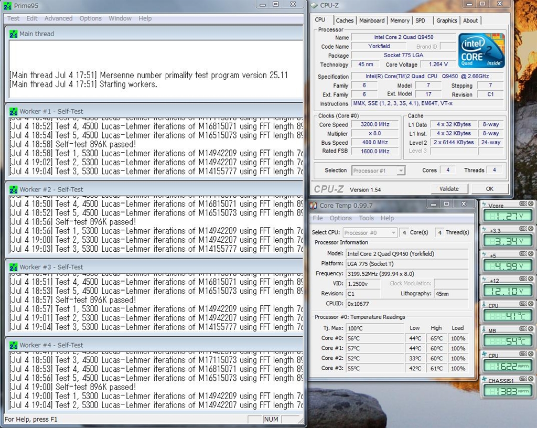Image resolution: width=537 pixels, height=428 pixels.
Task: Open settings icon on the Vcore gadget
Action: (523, 204)
